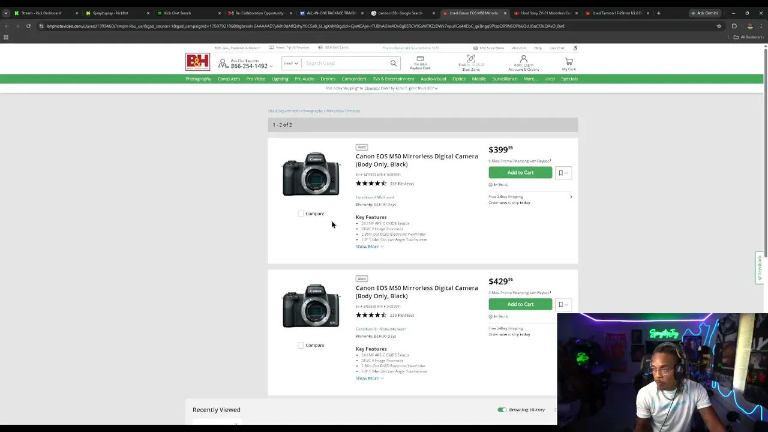This screenshot has width=768, height=432.
Task: Check Compare for the $399 camera
Action: [x=301, y=214]
